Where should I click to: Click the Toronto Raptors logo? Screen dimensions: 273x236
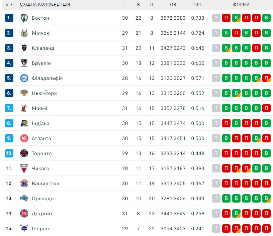click(24, 153)
